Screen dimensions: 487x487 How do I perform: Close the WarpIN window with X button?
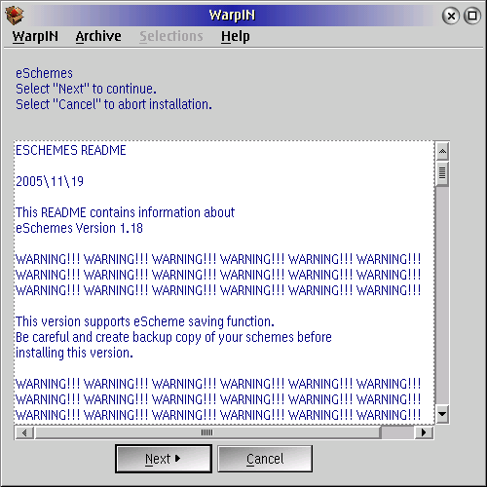click(451, 16)
